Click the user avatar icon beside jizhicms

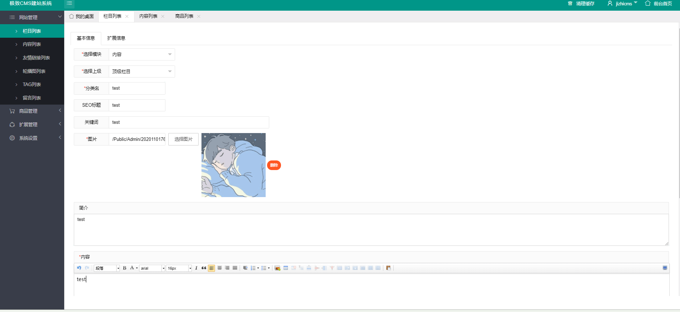(610, 4)
